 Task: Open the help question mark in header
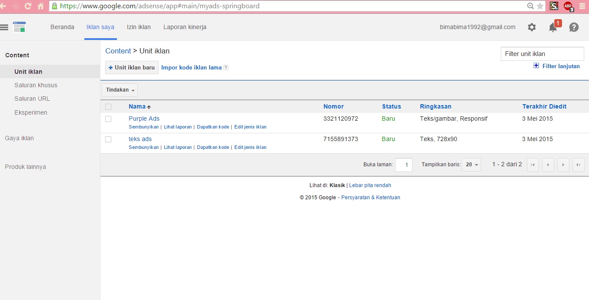tap(574, 27)
